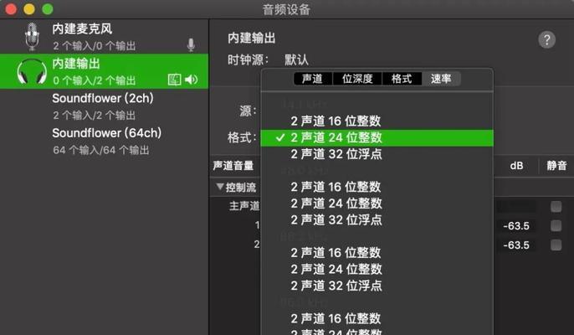Choose 2 声道 32 位浮点 in second group

pos(377,220)
